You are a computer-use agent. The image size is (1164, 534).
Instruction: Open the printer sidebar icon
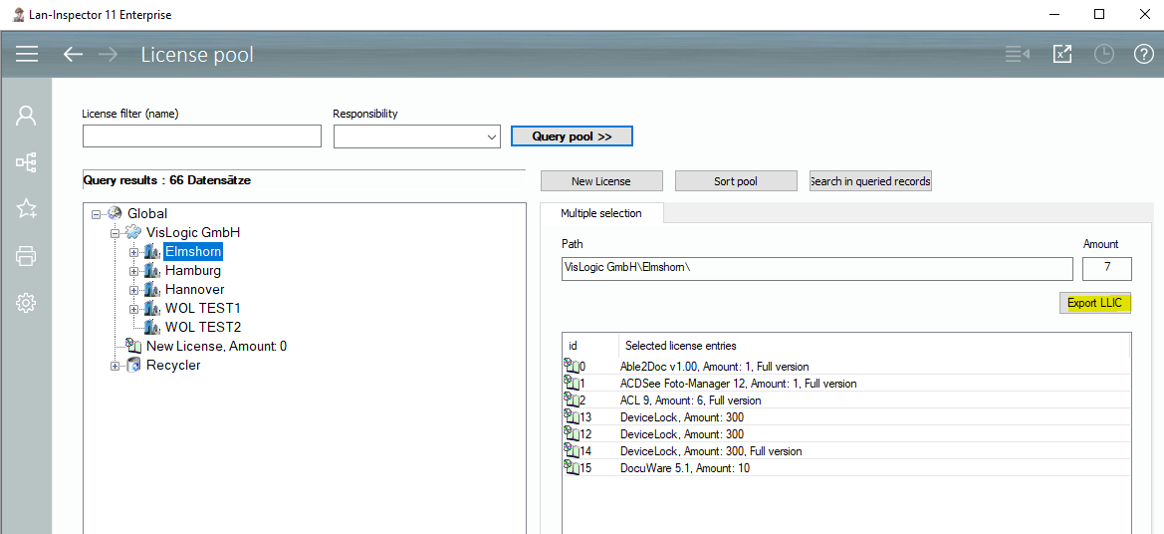coord(26,256)
